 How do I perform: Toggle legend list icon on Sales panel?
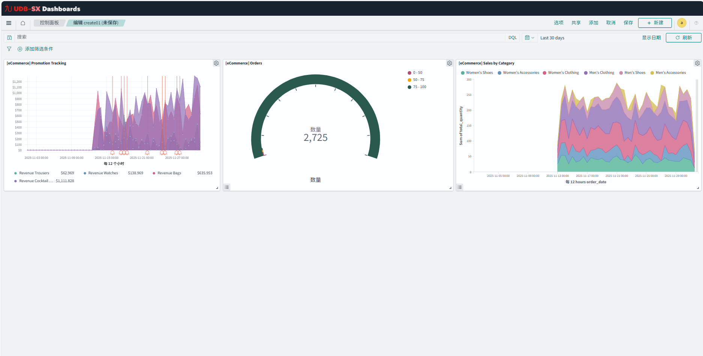click(x=460, y=187)
